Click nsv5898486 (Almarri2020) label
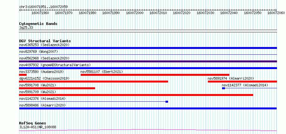 point(42,105)
